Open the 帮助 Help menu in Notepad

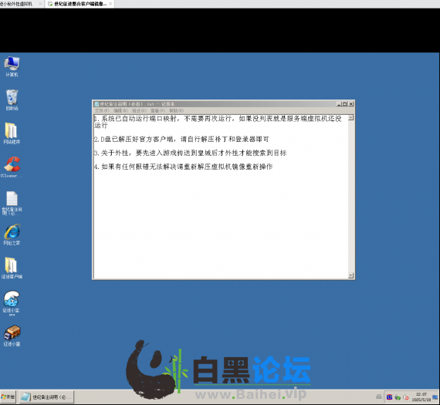(176, 110)
